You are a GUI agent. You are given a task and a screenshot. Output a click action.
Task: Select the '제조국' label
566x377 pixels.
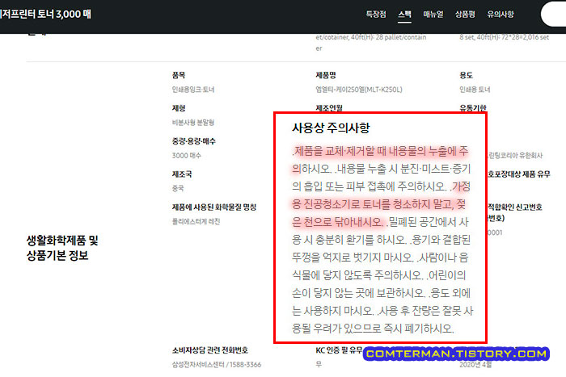click(182, 174)
